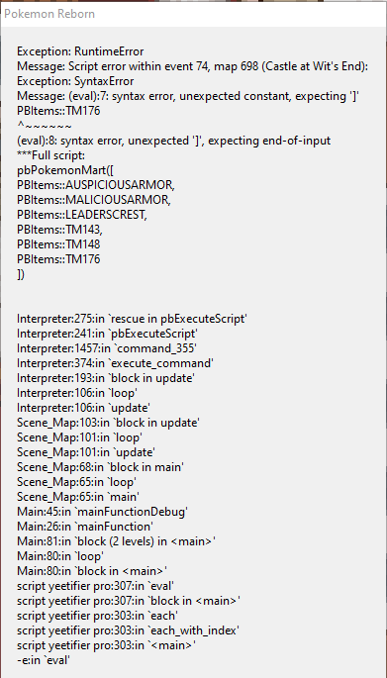387x678 pixels.
Task: Click 'Scene_Map:103:in block in update' line
Action: [x=108, y=423]
